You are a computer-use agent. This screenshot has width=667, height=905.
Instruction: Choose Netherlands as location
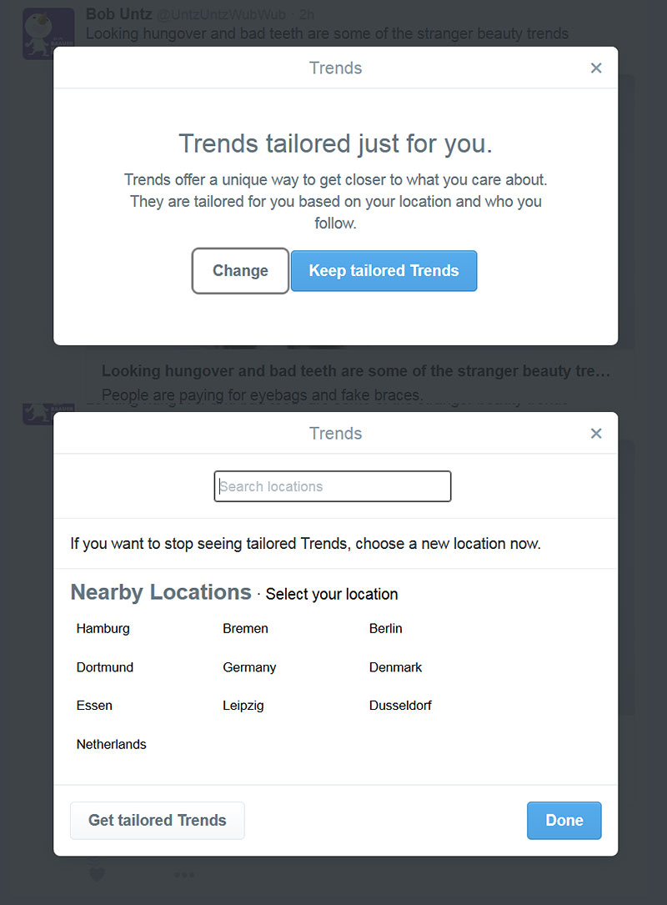[x=111, y=745]
